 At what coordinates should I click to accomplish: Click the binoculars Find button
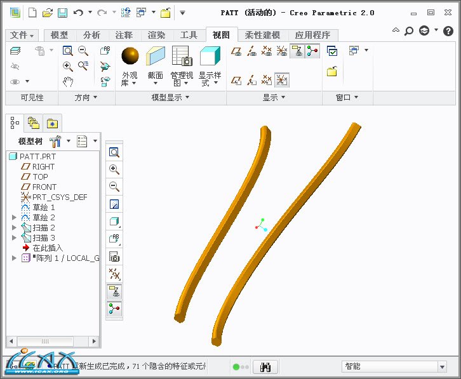[x=265, y=367]
